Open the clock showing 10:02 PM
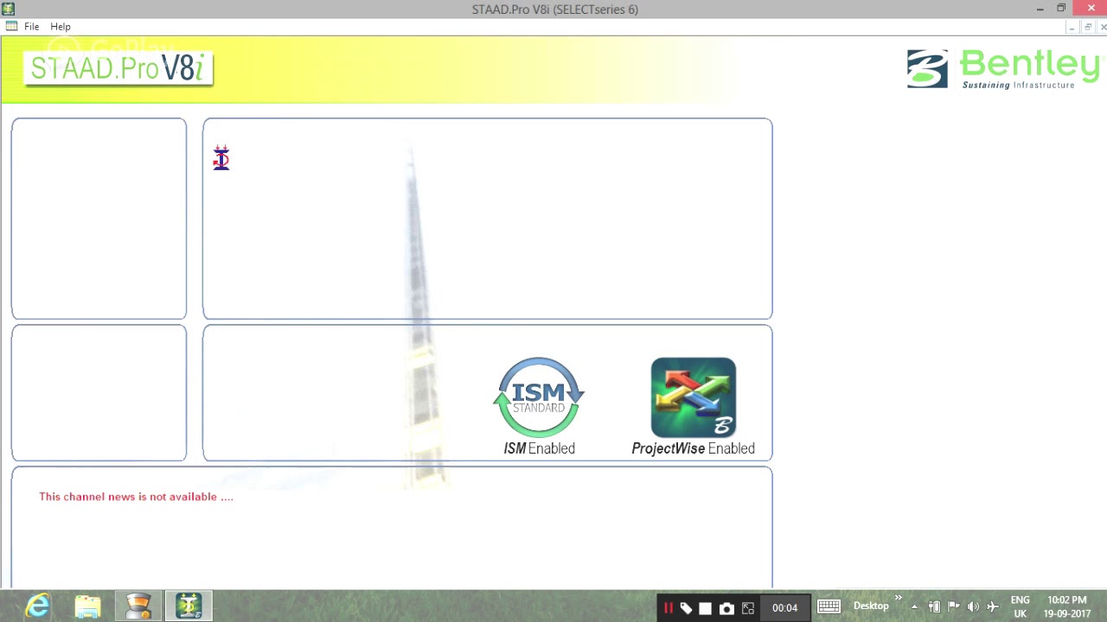 click(1067, 606)
